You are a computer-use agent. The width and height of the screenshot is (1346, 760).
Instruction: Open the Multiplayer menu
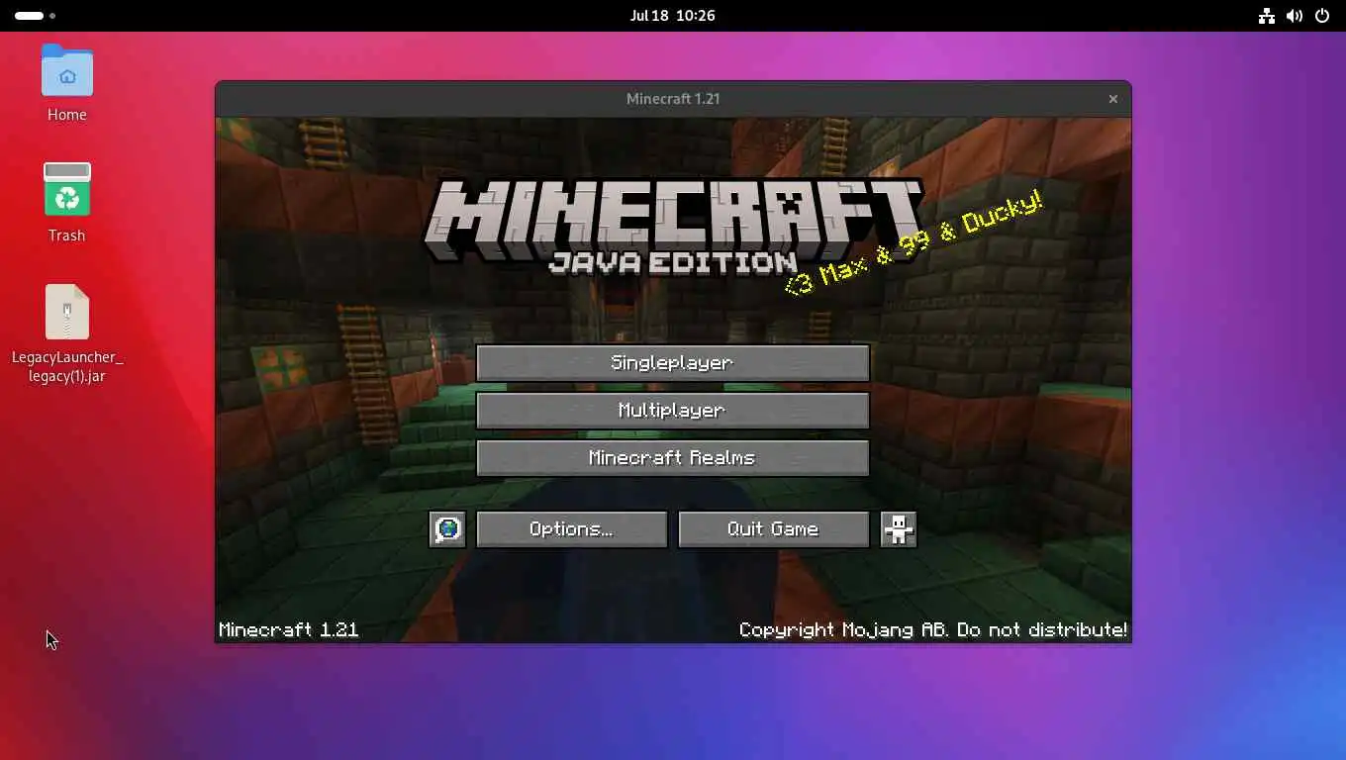(x=672, y=411)
